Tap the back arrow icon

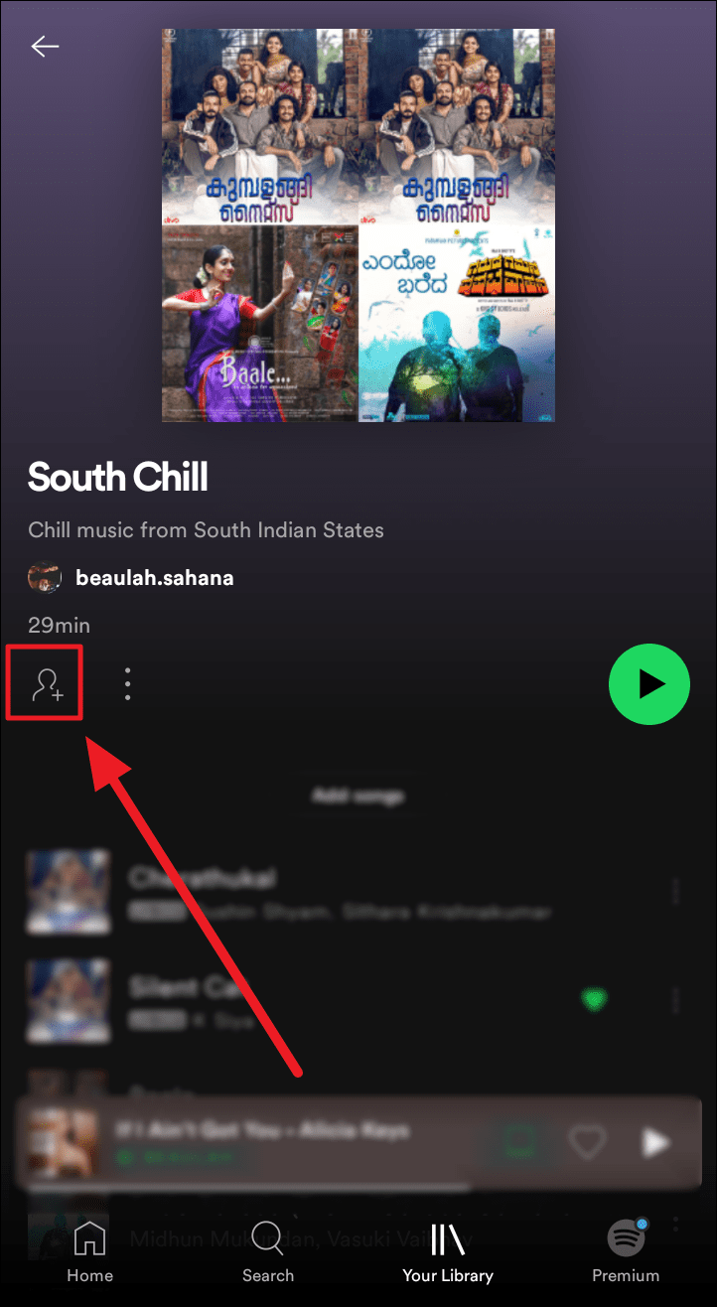[x=45, y=47]
